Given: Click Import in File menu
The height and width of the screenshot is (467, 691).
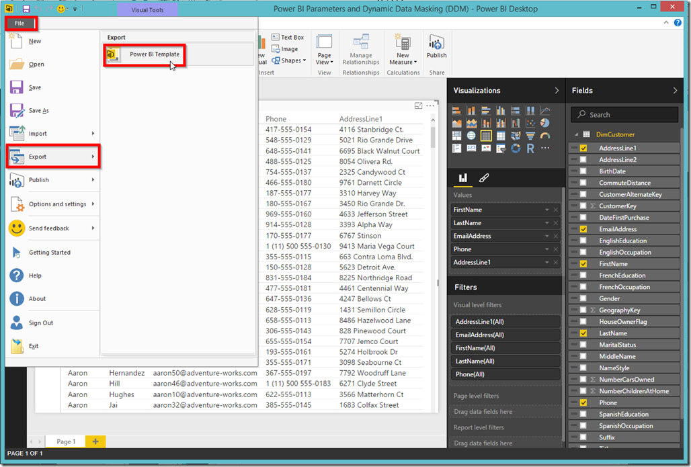Looking at the screenshot, I should pyautogui.click(x=53, y=133).
